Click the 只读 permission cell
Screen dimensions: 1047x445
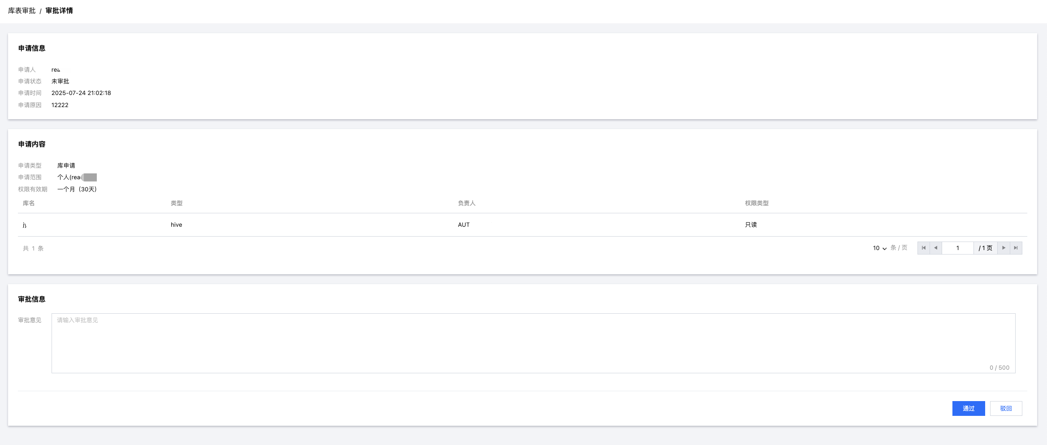pos(751,225)
